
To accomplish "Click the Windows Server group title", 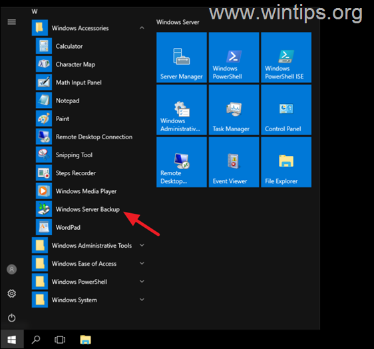I will coord(178,22).
